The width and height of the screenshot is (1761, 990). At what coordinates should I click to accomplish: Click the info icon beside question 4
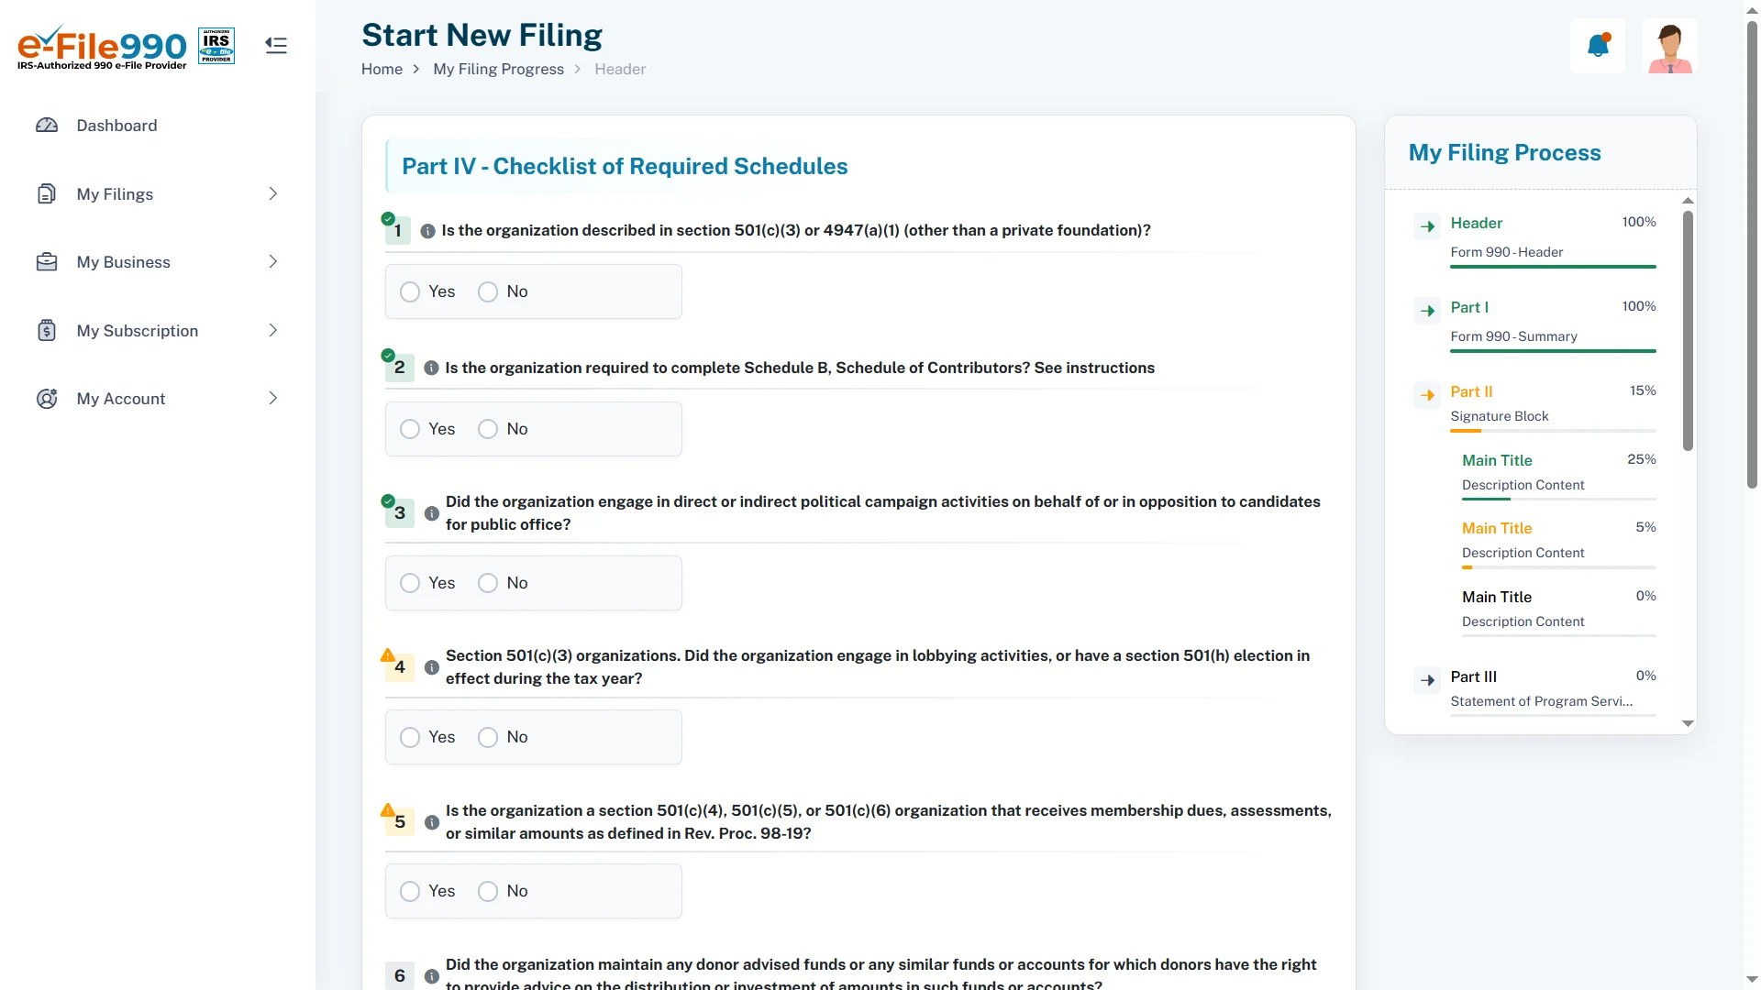click(432, 667)
